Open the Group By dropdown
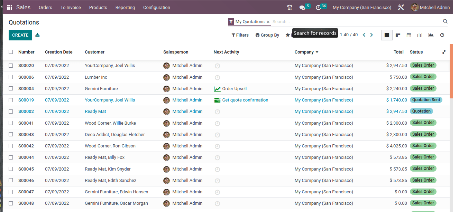 [x=267, y=35]
